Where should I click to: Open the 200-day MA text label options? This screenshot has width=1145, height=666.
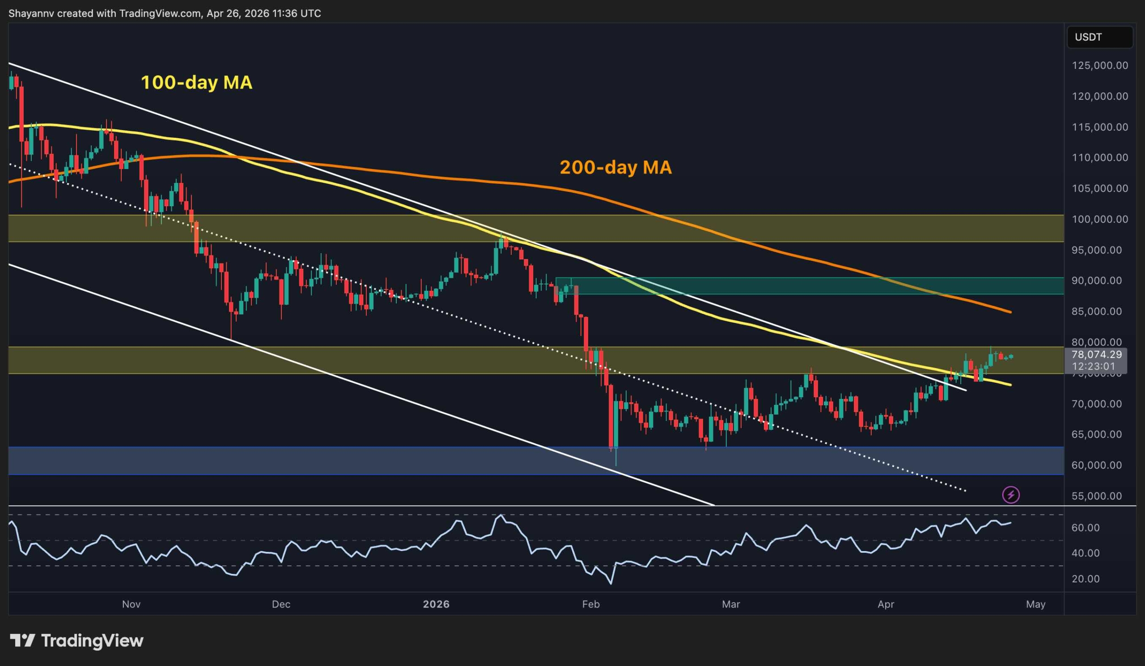click(616, 167)
